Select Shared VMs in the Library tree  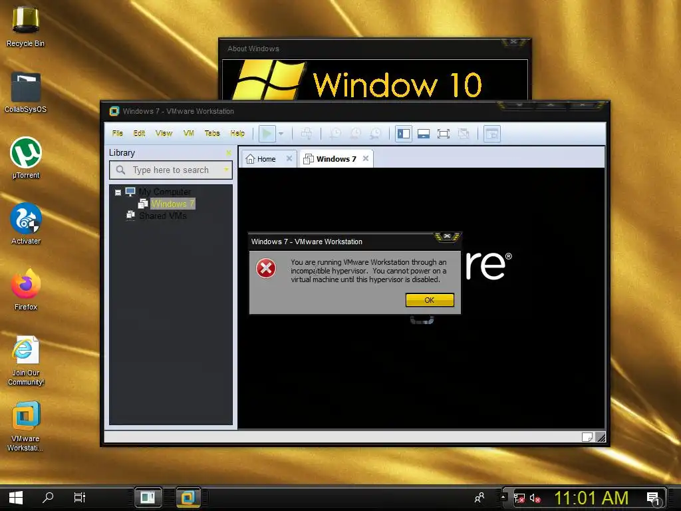[162, 216]
